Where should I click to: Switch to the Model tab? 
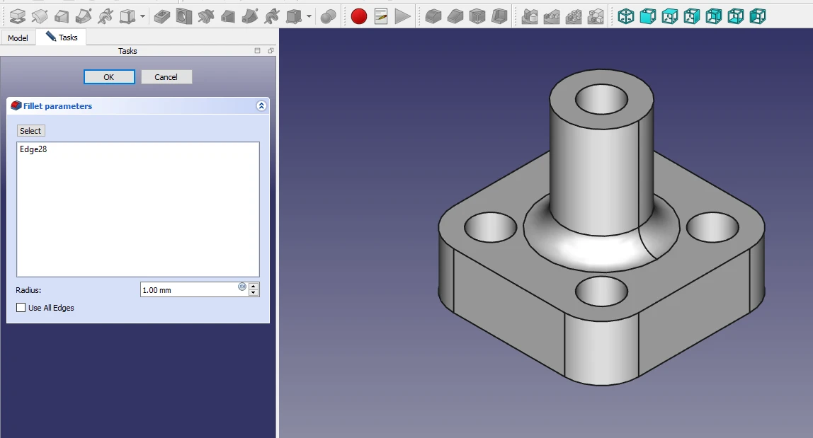click(x=18, y=38)
